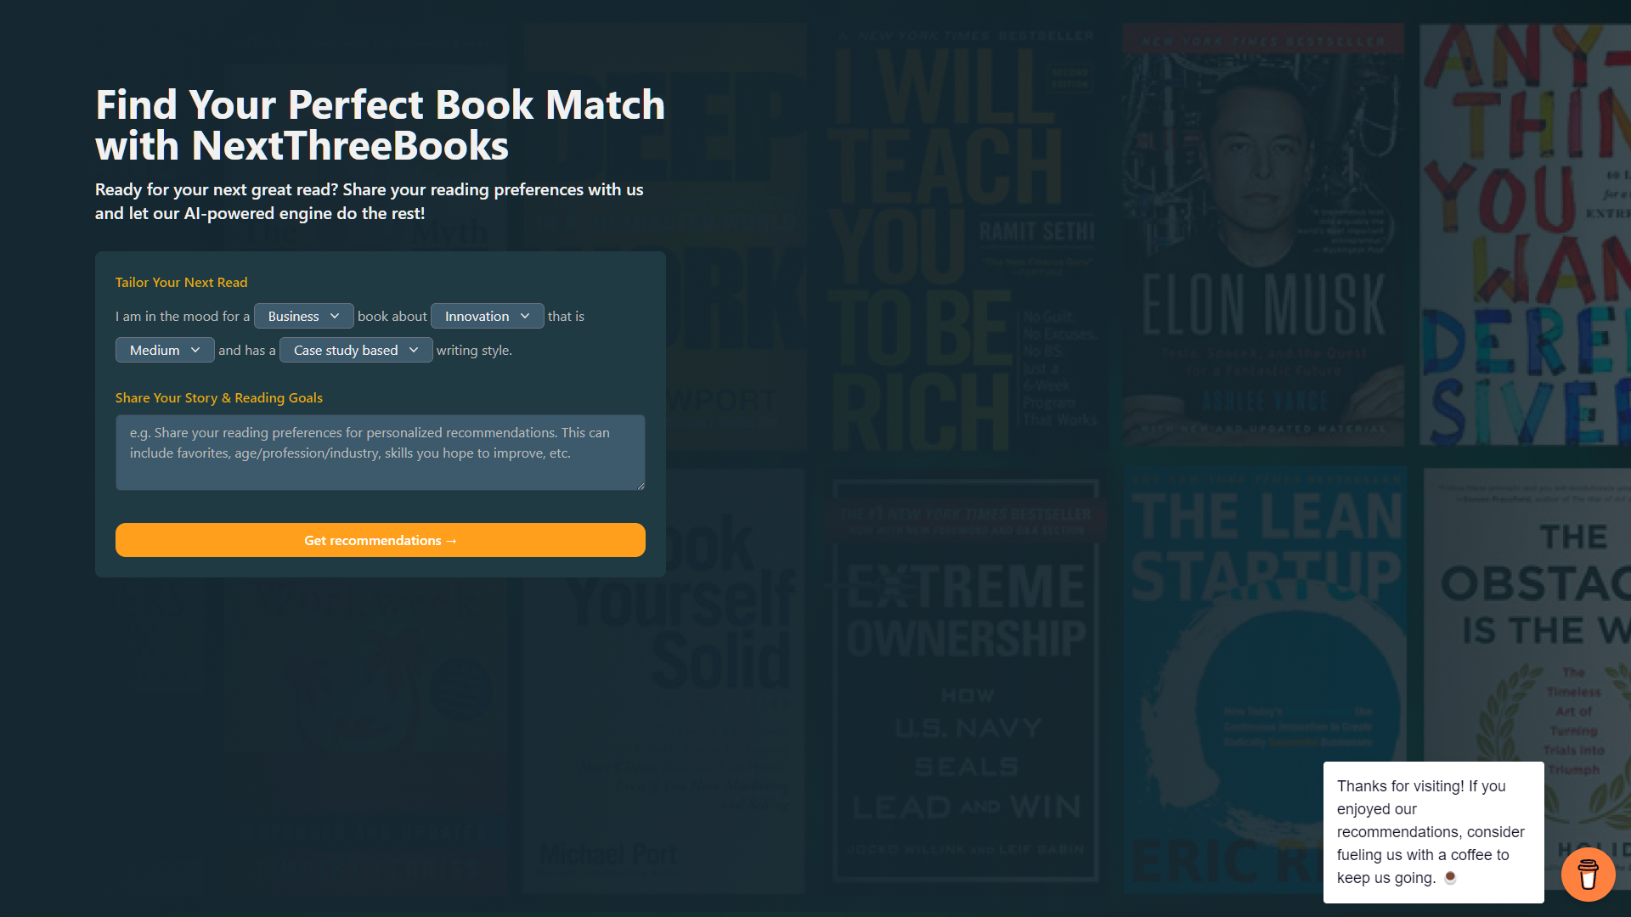Image resolution: width=1631 pixels, height=917 pixels.
Task: Click the NextThreeBooks heading link
Action: point(348,145)
